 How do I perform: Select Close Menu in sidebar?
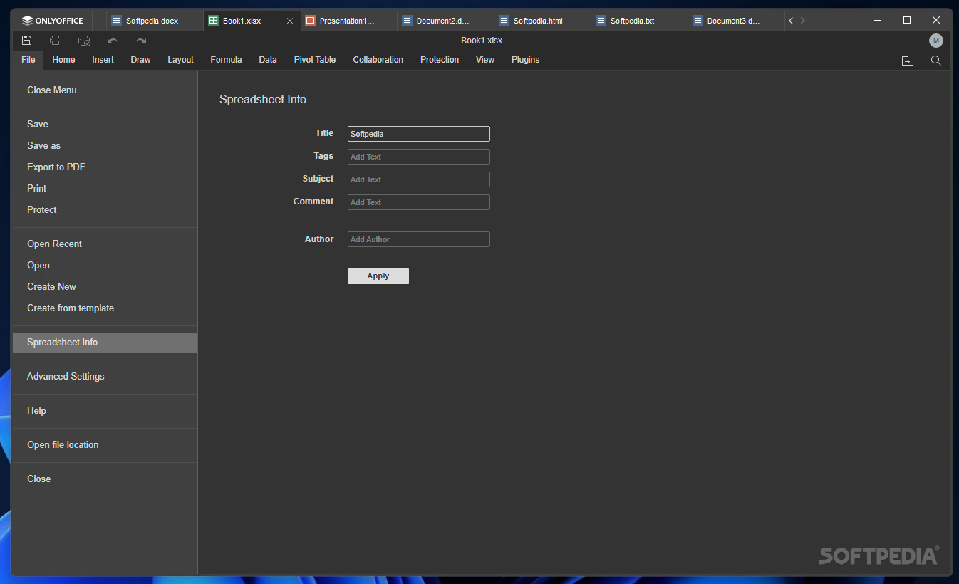[x=105, y=90]
